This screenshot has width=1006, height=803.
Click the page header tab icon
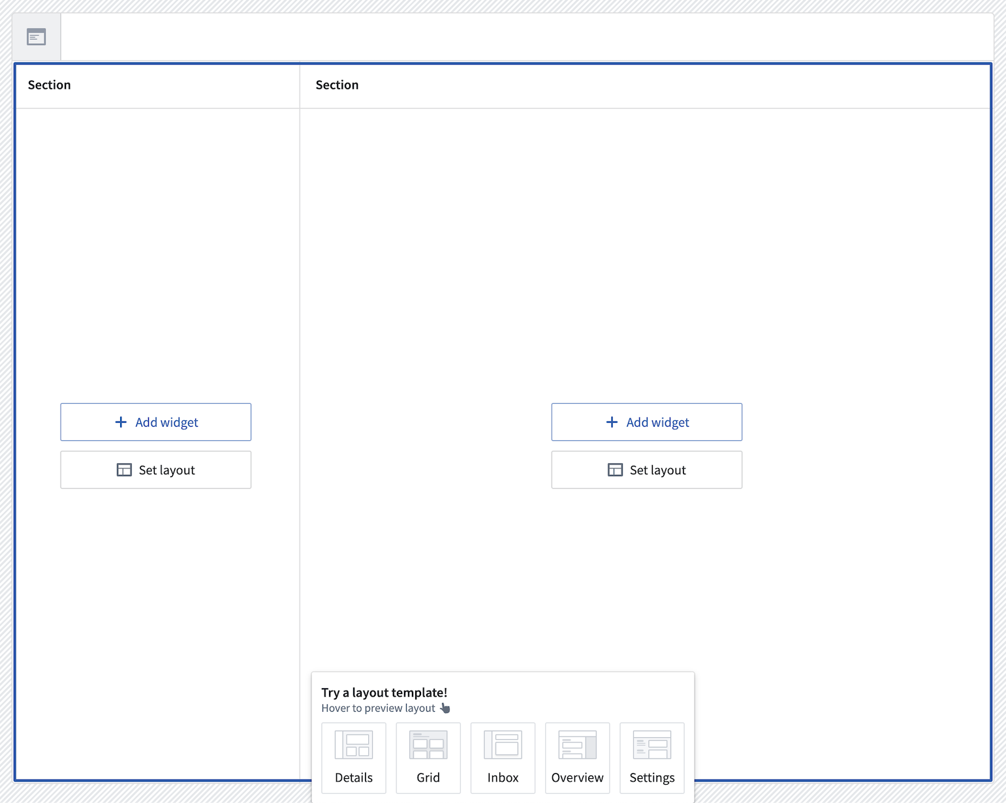[x=37, y=37]
